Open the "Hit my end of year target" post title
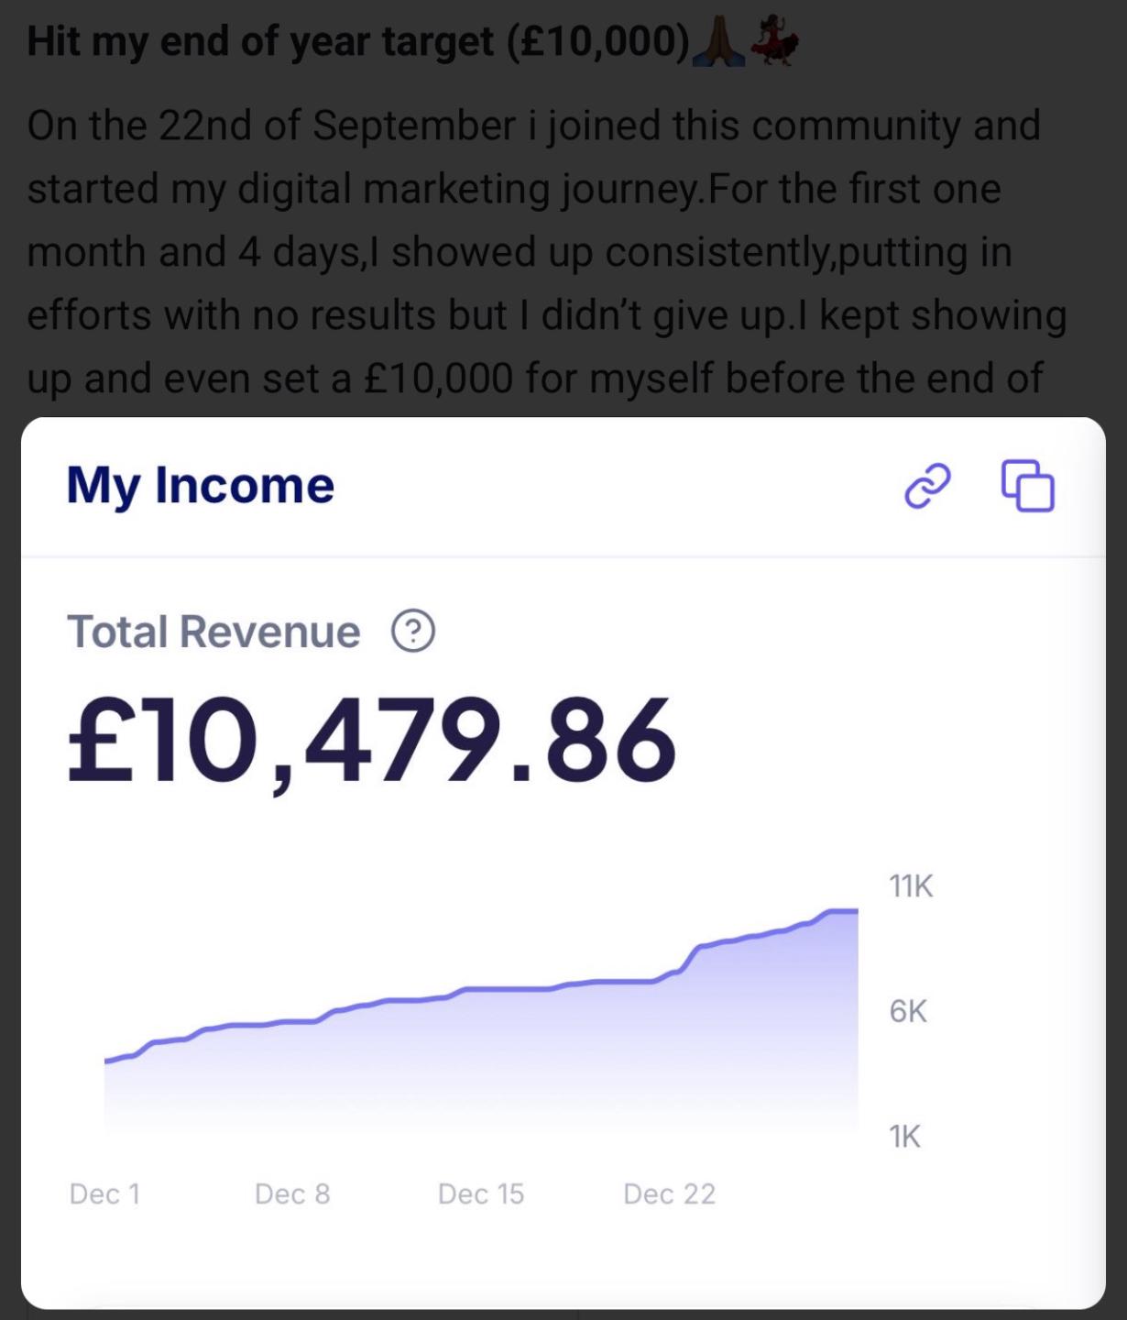The width and height of the screenshot is (1127, 1320). [357, 41]
